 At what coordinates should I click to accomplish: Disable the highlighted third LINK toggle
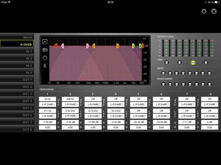coord(193,63)
